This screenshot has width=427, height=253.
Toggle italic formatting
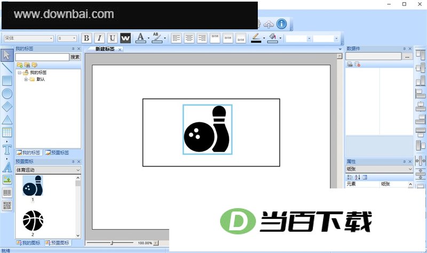pyautogui.click(x=100, y=38)
